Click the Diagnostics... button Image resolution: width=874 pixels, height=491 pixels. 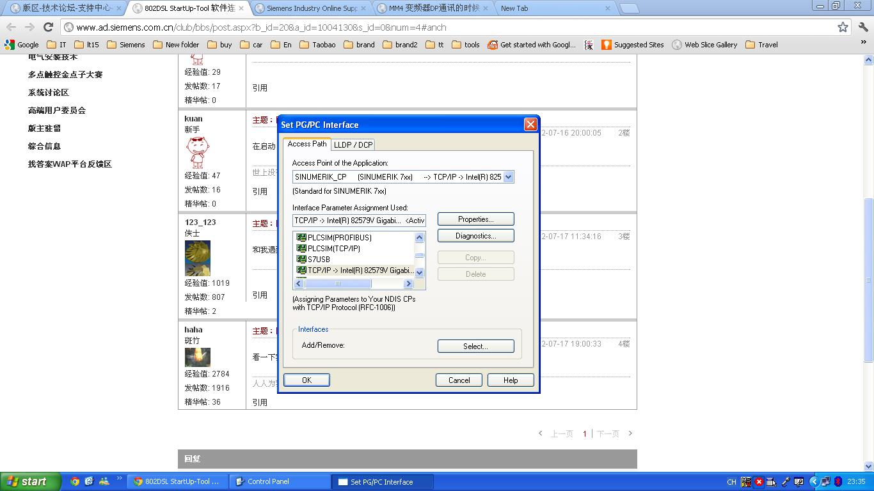[475, 236]
